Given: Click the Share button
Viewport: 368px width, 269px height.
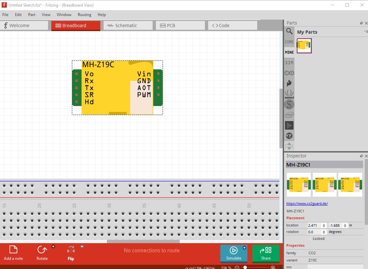Looking at the screenshot, I should tap(266, 253).
